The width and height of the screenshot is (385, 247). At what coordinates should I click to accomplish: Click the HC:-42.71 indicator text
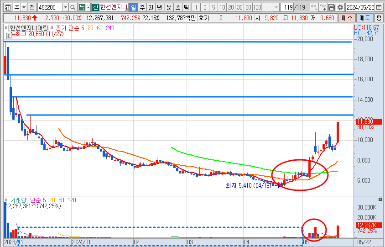tap(366, 33)
